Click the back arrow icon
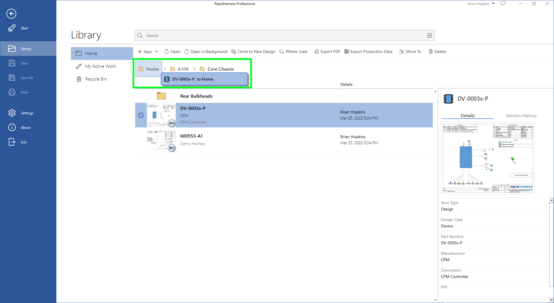This screenshot has width=554, height=303. point(11,14)
